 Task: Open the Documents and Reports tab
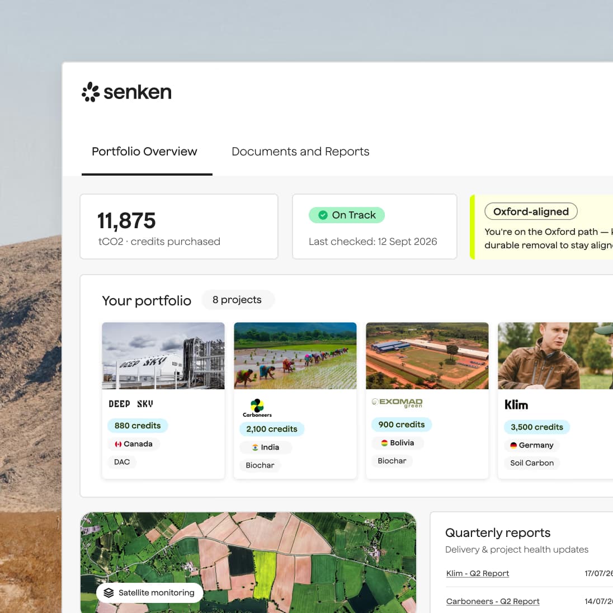click(300, 152)
